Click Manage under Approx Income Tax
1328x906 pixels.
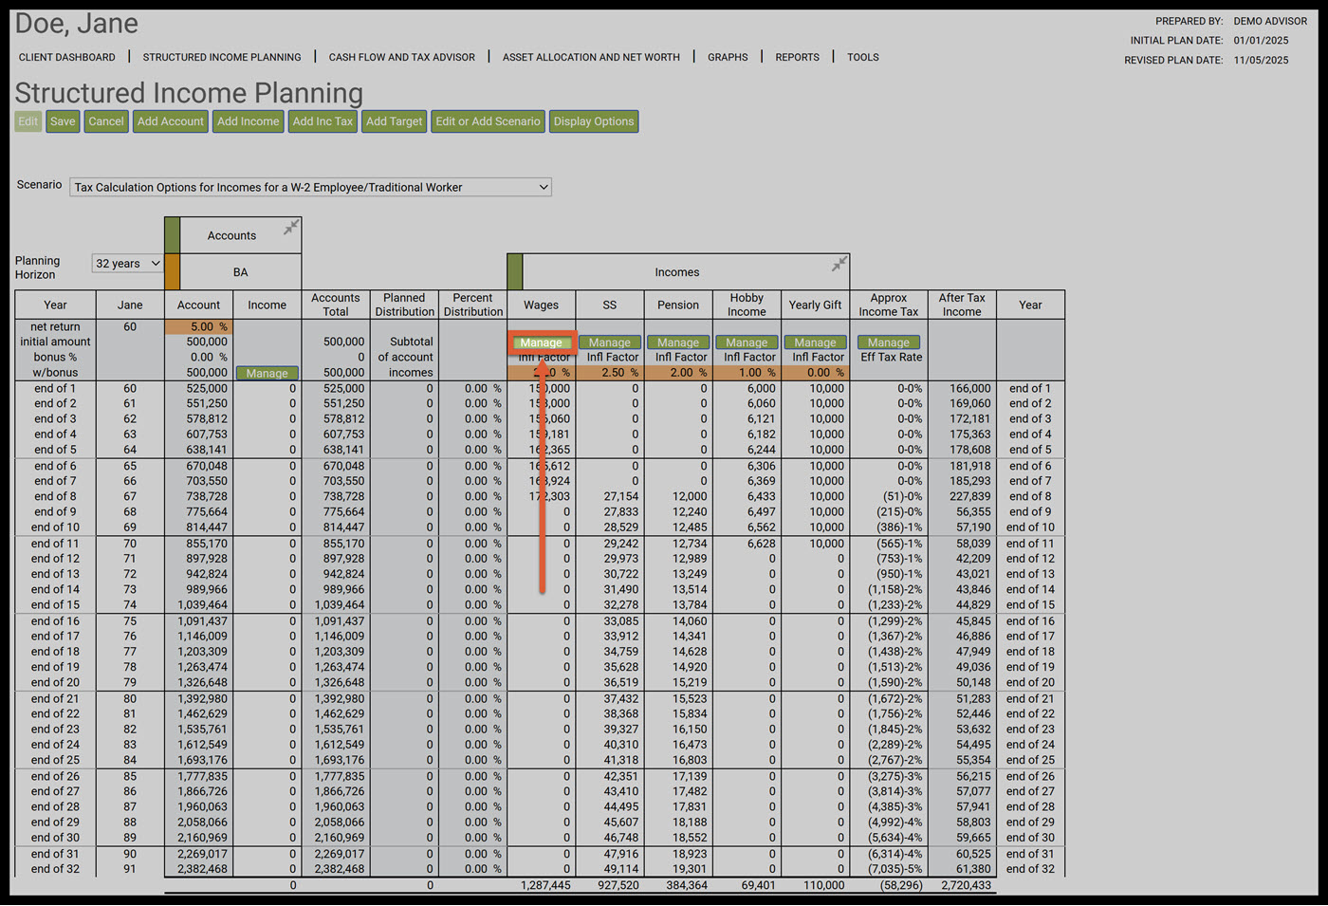click(x=889, y=342)
